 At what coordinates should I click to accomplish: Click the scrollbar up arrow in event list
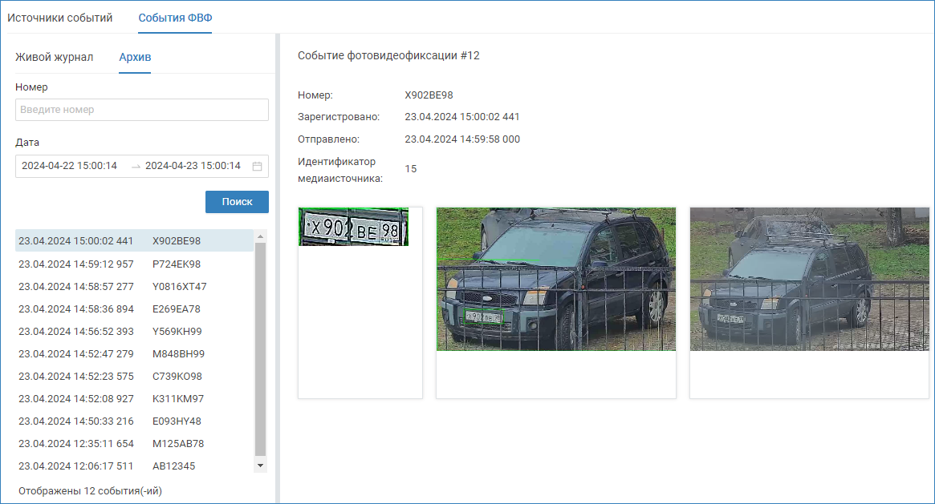pos(260,236)
